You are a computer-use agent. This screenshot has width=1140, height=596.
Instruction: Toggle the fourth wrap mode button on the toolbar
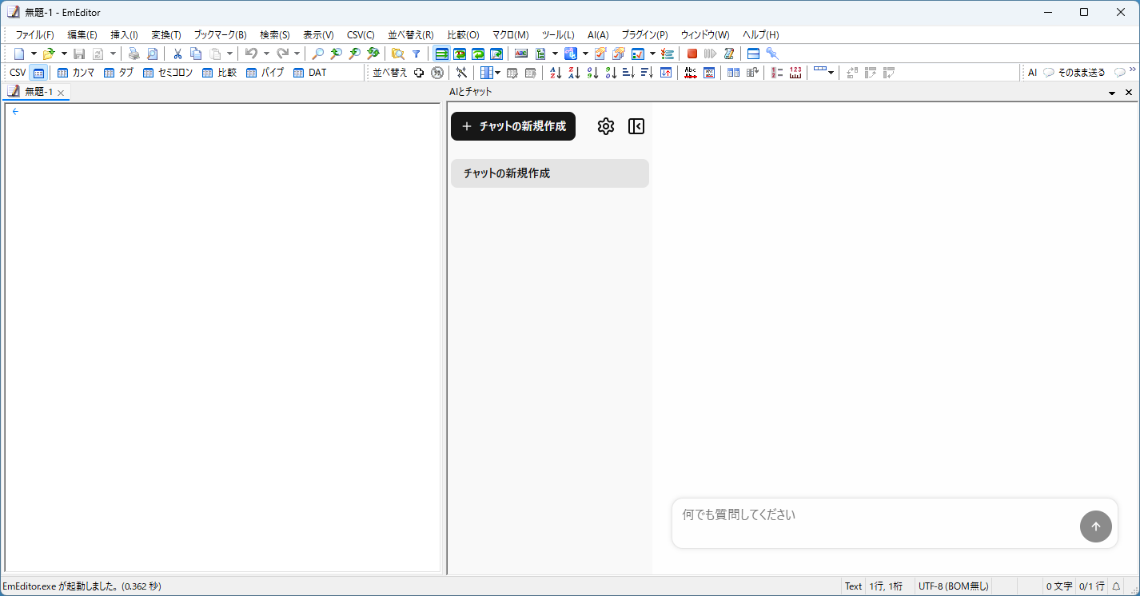click(x=496, y=54)
